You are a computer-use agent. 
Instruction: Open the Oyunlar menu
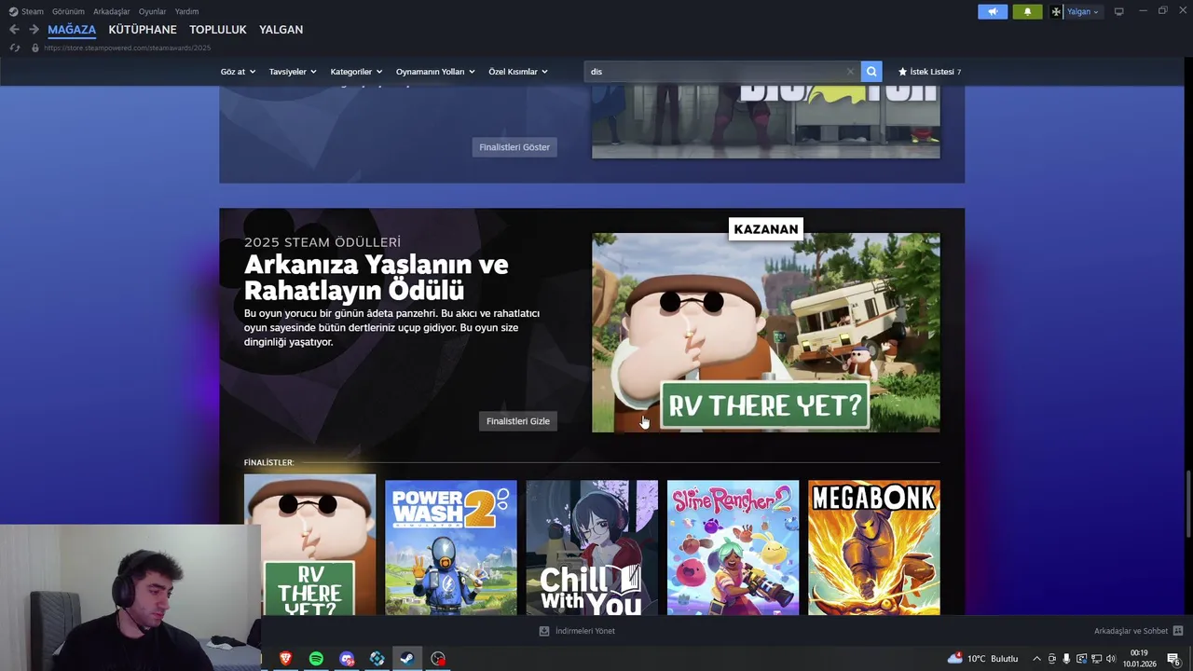tap(152, 11)
